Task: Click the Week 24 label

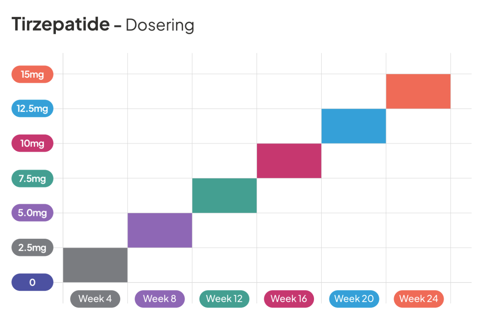Action: [x=419, y=299]
